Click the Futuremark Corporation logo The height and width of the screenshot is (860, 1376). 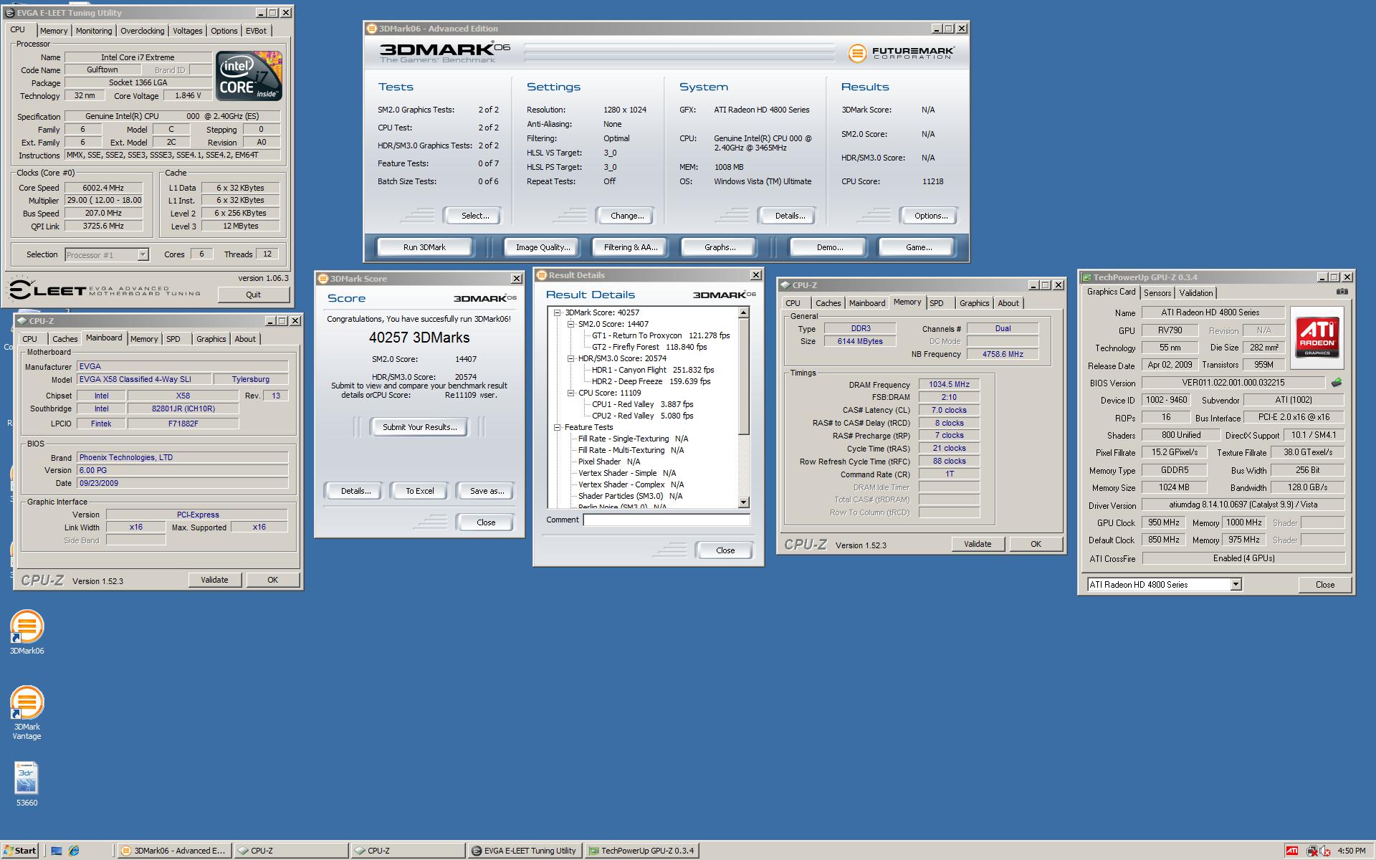tap(901, 53)
